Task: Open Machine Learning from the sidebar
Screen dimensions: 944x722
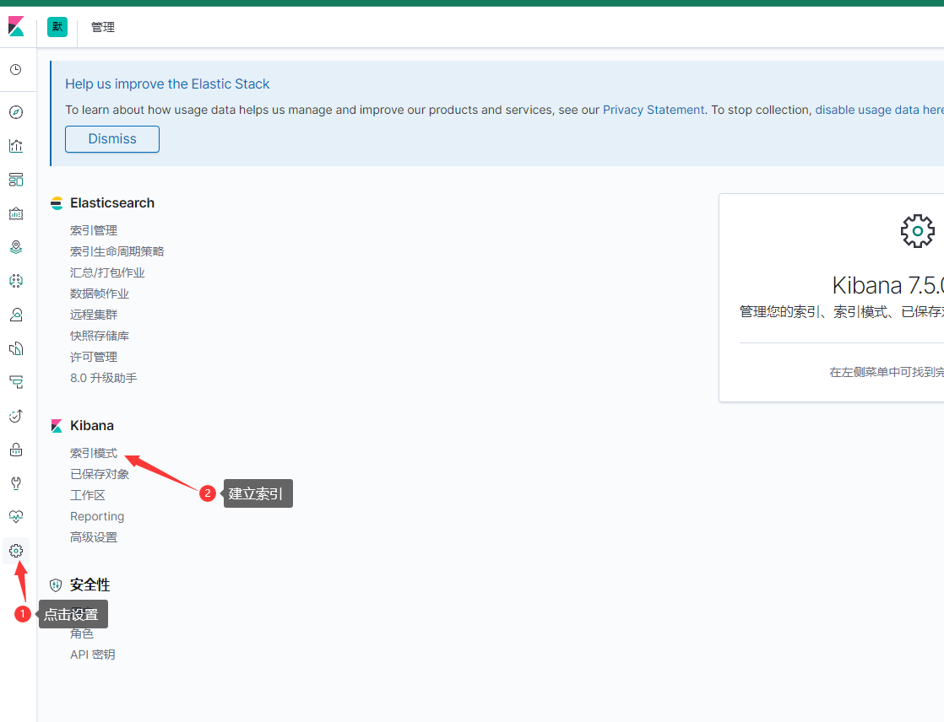Action: tap(16, 281)
